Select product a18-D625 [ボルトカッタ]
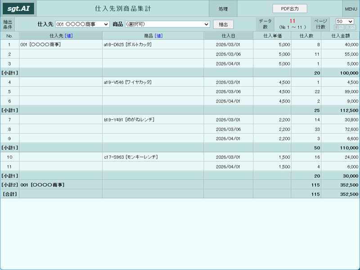 point(128,45)
